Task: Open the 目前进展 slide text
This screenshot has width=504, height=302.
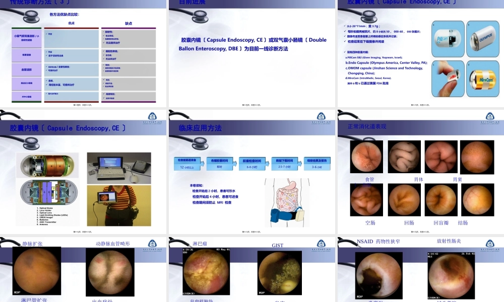Action: pyautogui.click(x=252, y=44)
